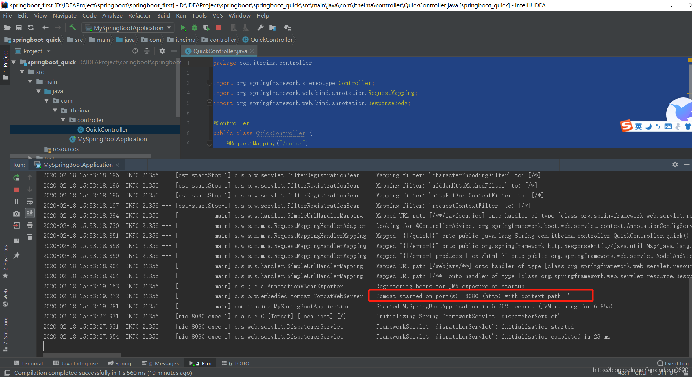
Task: Open the Java Enterprise tool window
Action: point(76,363)
